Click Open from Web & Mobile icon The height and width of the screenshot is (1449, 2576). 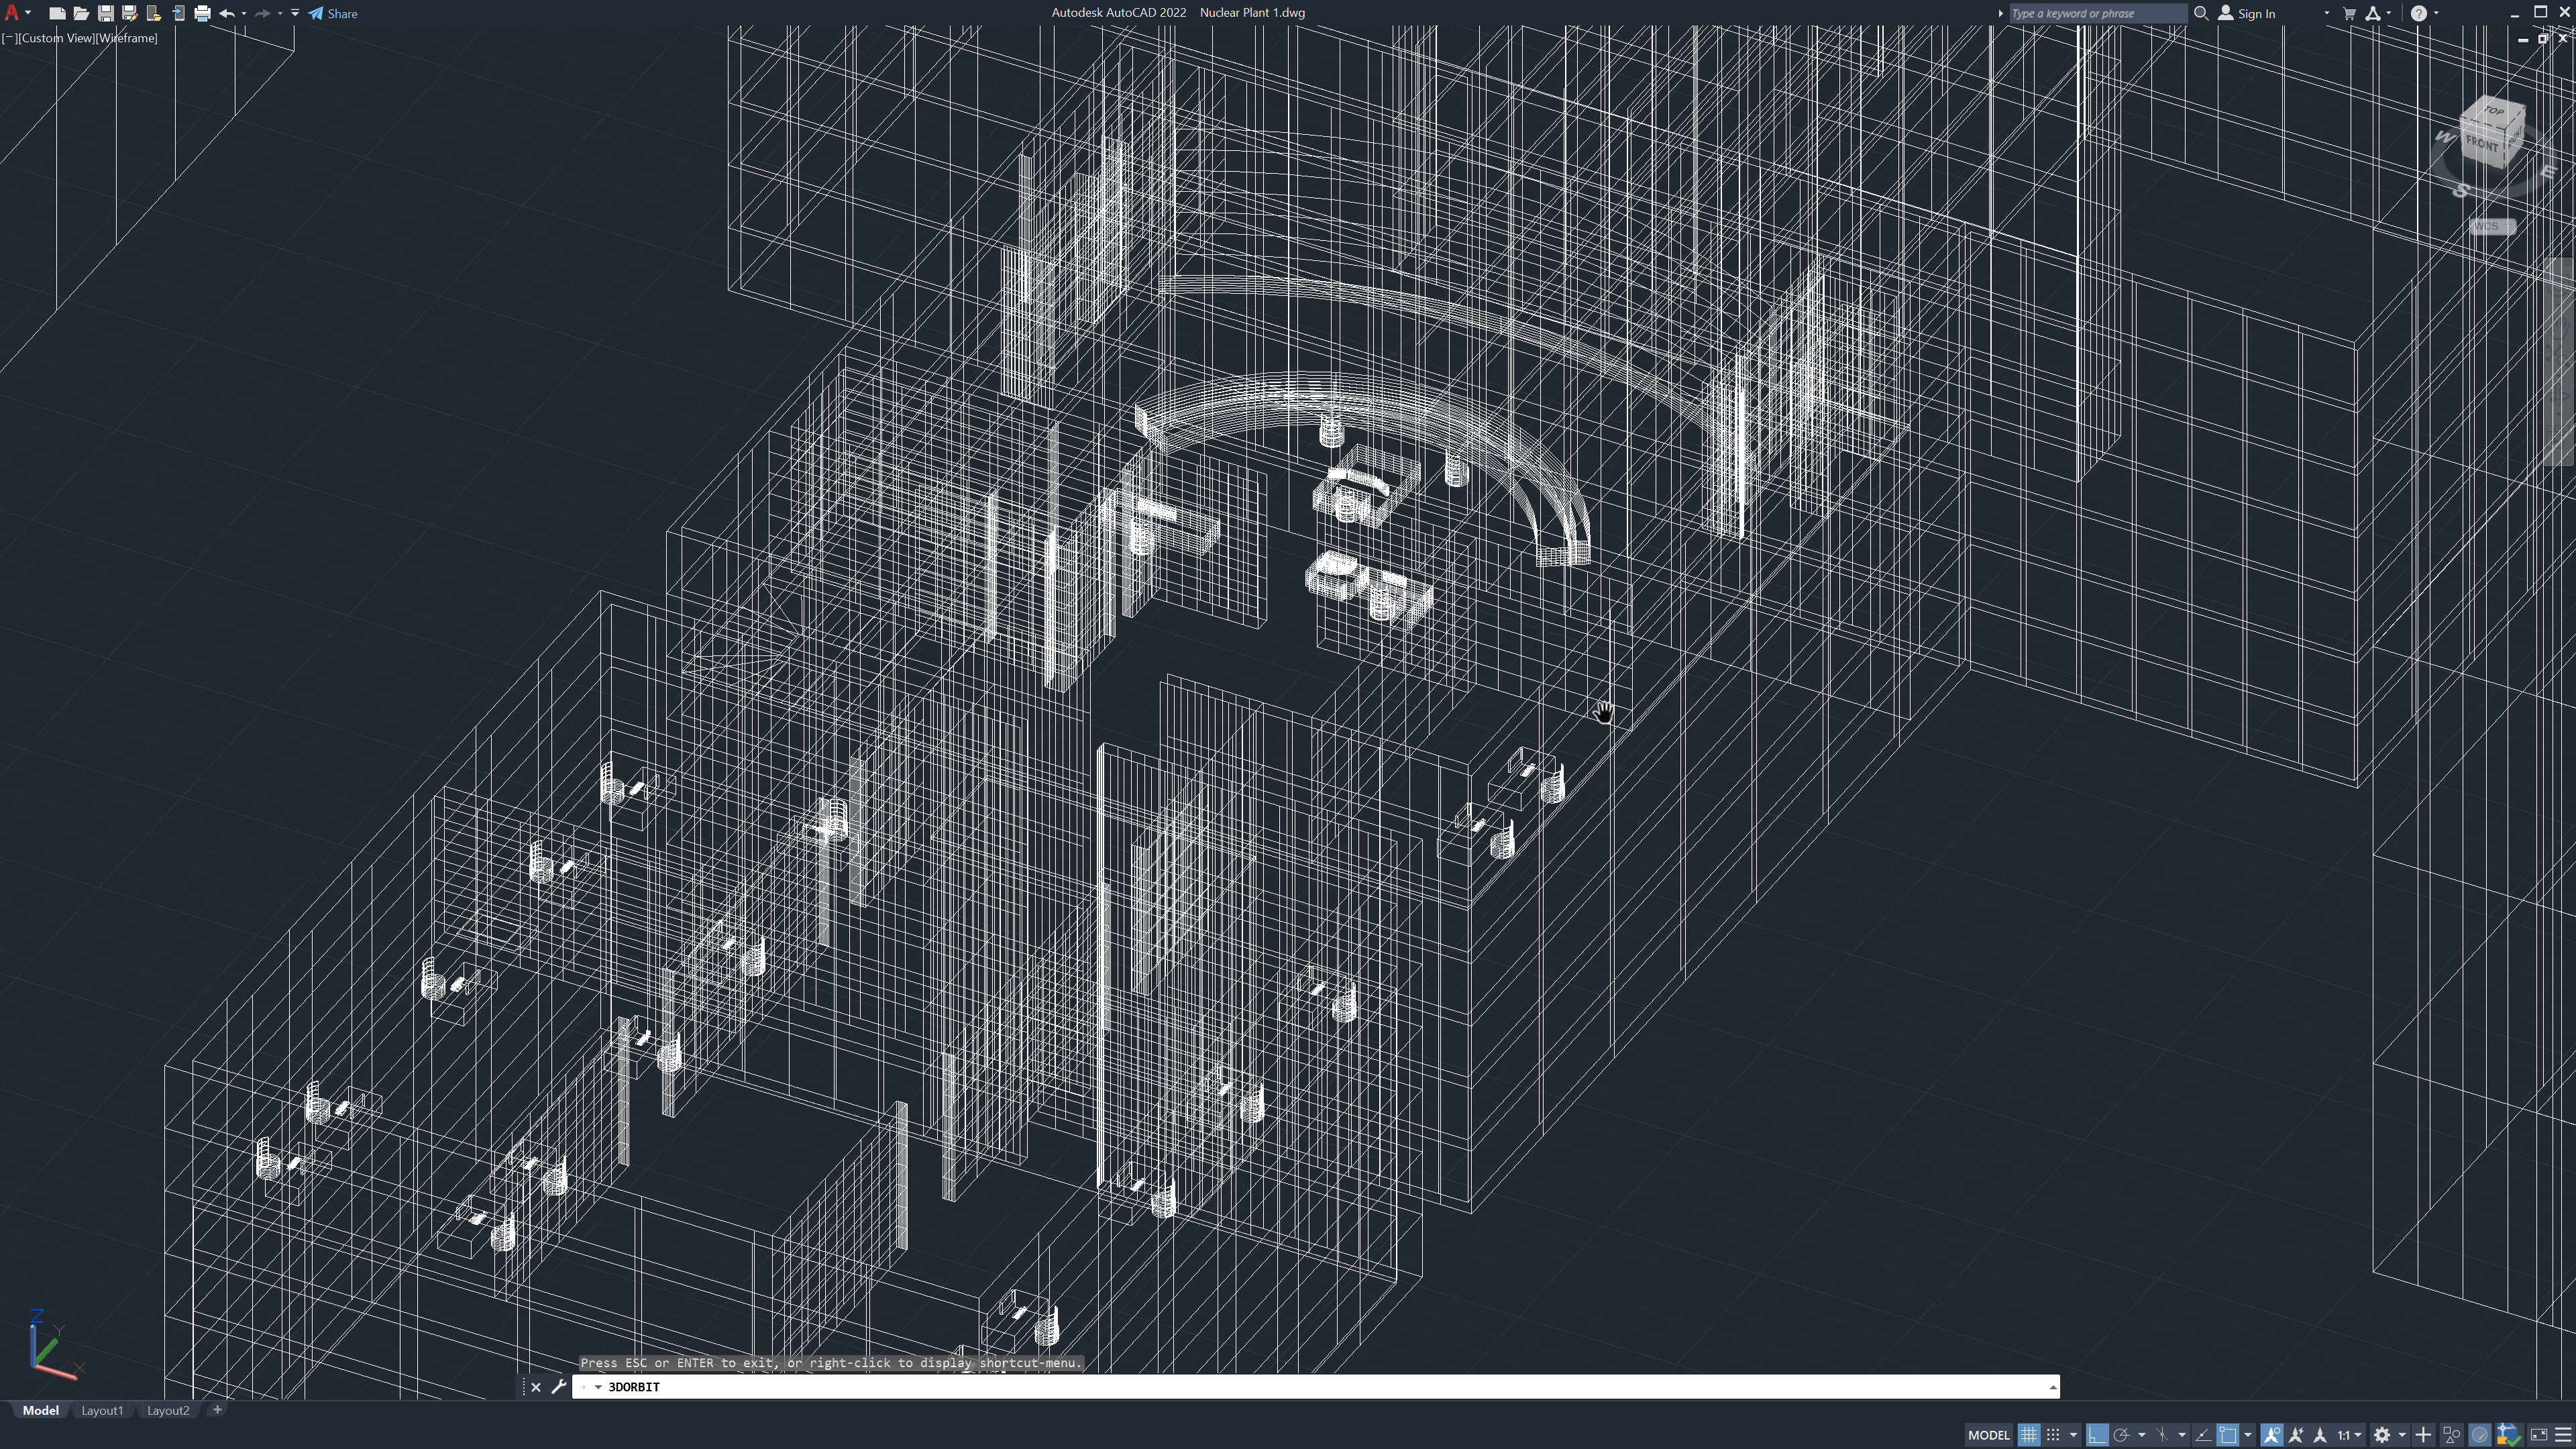coord(154,14)
